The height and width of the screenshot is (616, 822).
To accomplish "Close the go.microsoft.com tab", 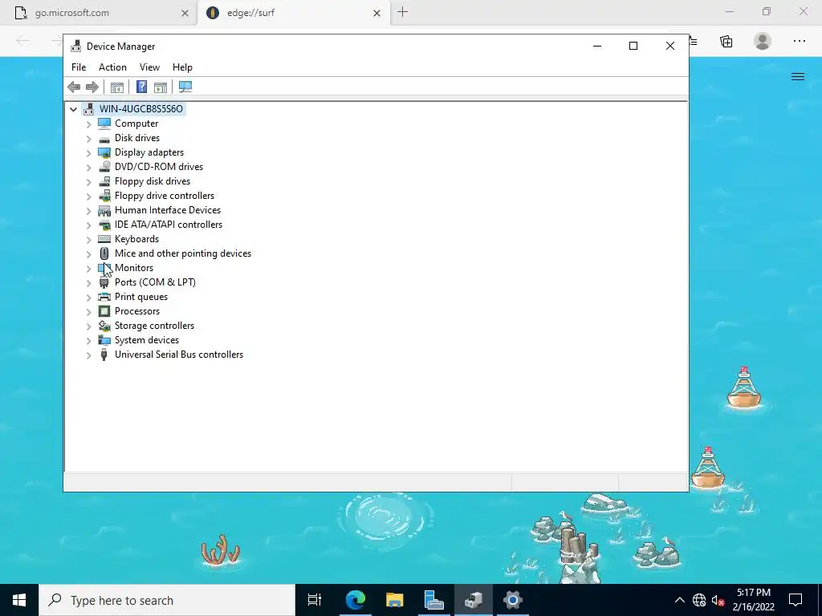I will [x=185, y=13].
